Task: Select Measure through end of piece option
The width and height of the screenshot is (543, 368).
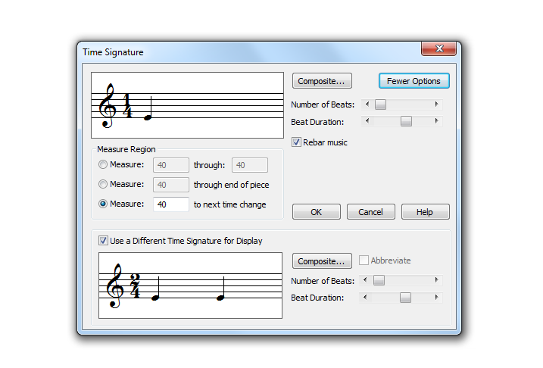Action: [104, 185]
